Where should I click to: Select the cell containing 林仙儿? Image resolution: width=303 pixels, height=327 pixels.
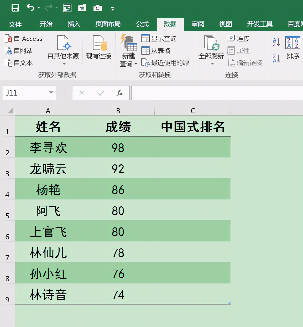point(48,252)
